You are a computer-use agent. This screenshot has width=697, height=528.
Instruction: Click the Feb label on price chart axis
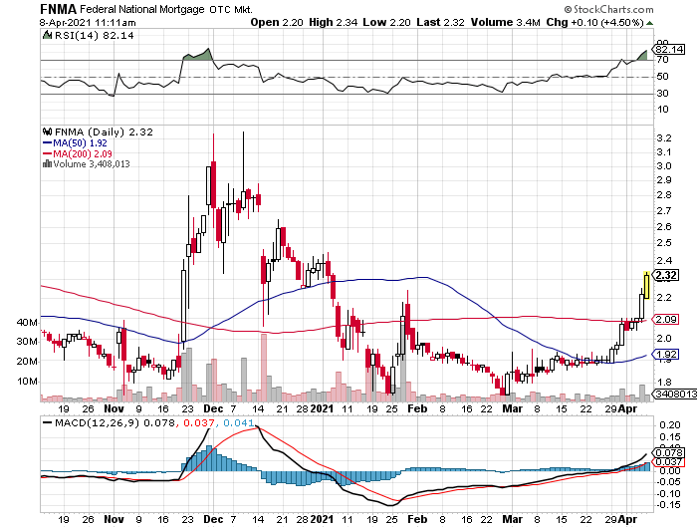(x=417, y=408)
